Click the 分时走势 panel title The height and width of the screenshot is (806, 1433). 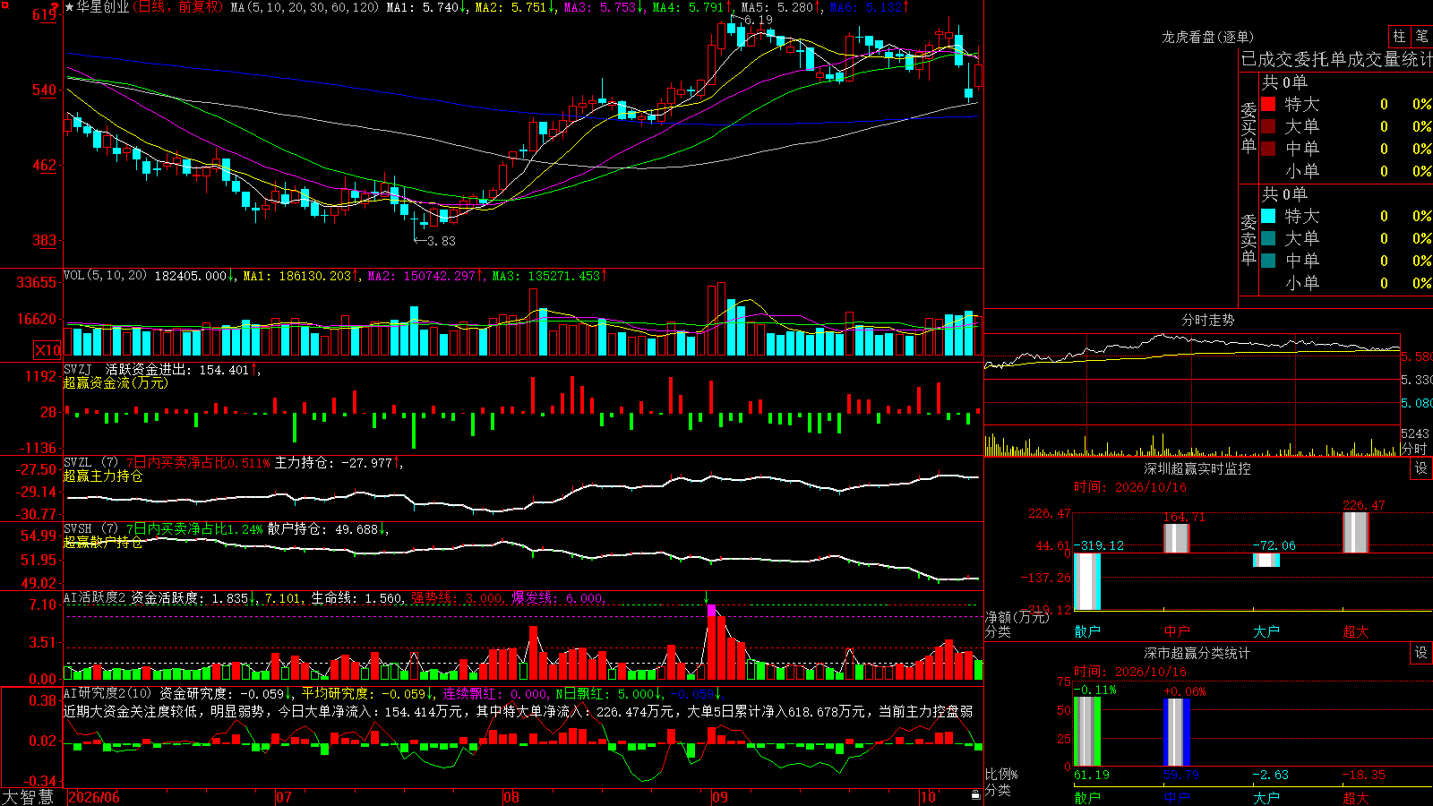coord(1207,320)
